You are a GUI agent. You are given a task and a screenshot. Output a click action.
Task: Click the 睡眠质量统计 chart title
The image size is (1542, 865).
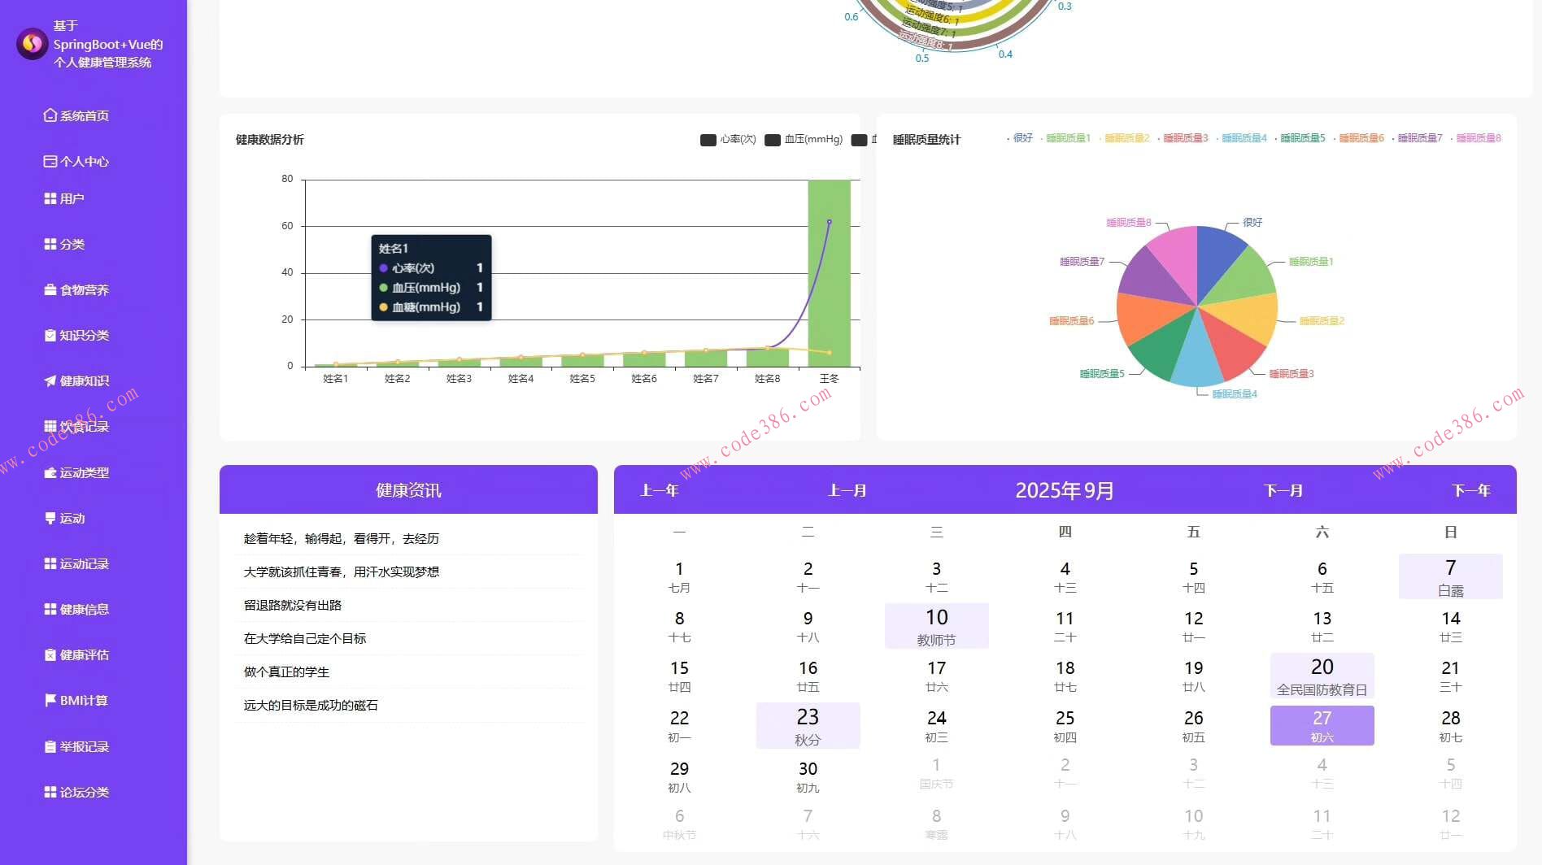click(x=926, y=140)
